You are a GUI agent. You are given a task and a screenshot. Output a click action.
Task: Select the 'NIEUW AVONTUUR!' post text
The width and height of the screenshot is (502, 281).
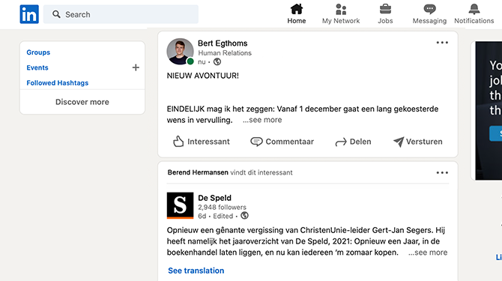click(202, 76)
